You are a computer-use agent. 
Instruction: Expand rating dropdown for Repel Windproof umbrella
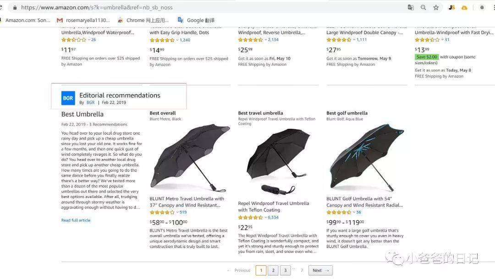(x=266, y=218)
